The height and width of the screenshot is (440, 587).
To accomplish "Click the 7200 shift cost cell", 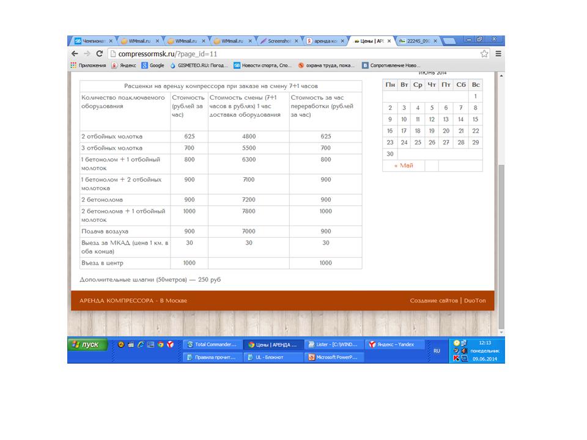I will (249, 200).
